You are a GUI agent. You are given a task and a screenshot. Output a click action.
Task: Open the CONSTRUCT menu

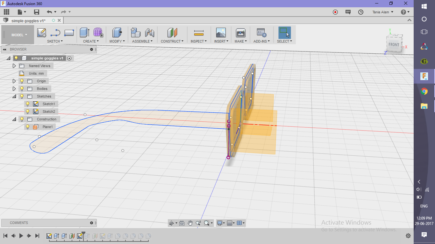172,41
